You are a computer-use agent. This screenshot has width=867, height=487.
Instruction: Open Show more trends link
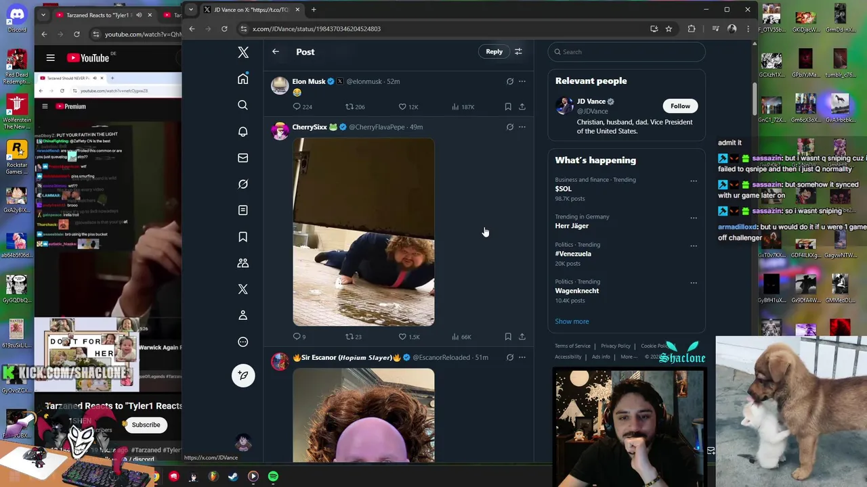point(572,321)
